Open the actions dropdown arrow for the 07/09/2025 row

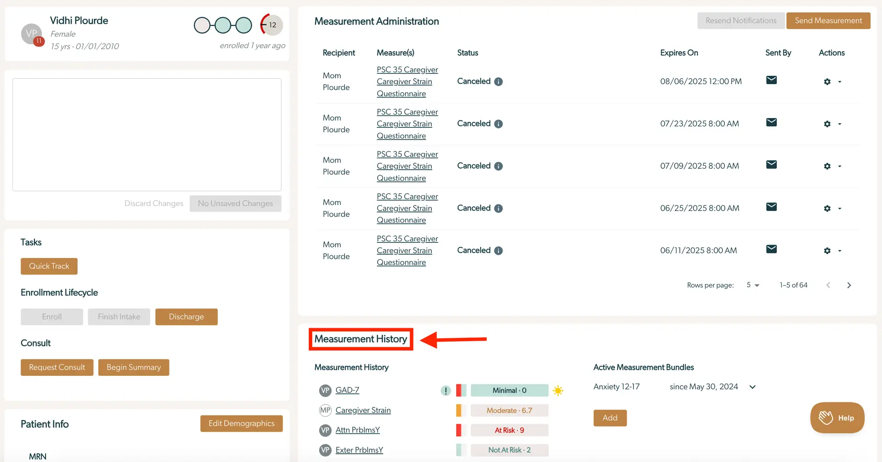pyautogui.click(x=839, y=166)
